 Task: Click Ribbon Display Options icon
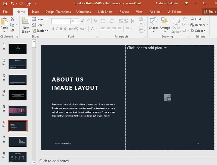pos(186,3)
